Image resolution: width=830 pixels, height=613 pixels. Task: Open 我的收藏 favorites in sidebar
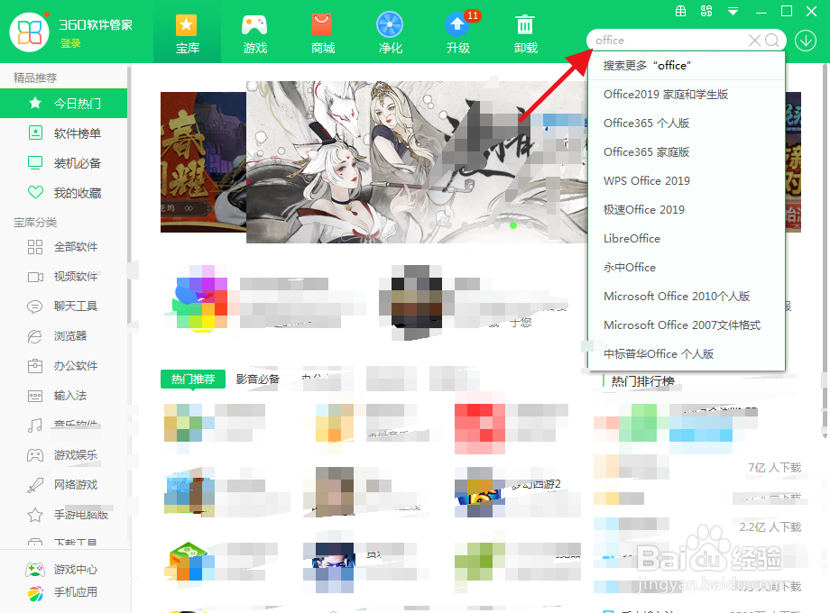click(63, 193)
